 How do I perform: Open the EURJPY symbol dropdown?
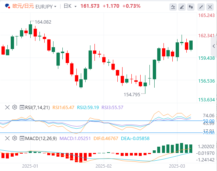click(x=55, y=7)
